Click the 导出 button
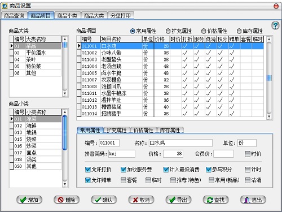This screenshot has height=212, width=282. point(178,200)
